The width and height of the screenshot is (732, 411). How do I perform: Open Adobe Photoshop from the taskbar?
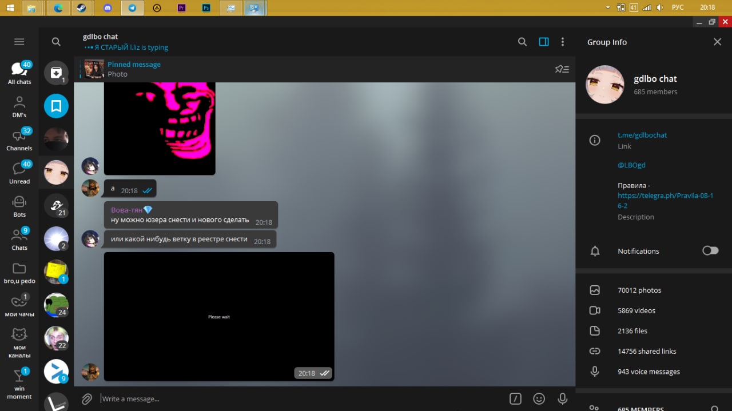click(x=206, y=8)
